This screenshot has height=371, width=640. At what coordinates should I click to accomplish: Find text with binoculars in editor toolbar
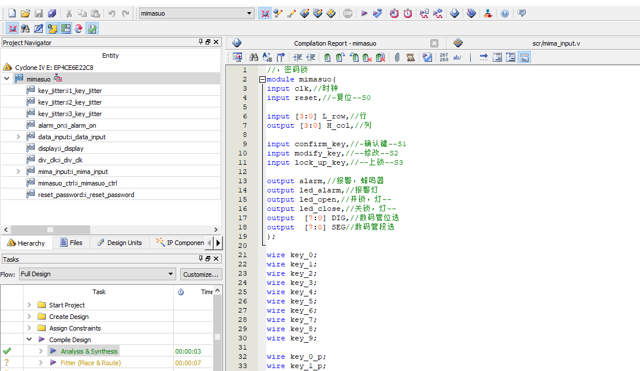pyautogui.click(x=254, y=58)
